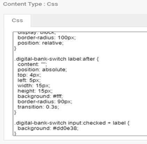Click the 'transition: 0.3s;' line

(x=38, y=107)
